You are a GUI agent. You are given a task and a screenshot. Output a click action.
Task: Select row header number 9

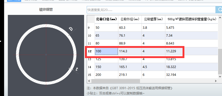[x=91, y=28]
